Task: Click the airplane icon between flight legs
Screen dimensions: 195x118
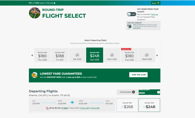Action: click(73, 102)
